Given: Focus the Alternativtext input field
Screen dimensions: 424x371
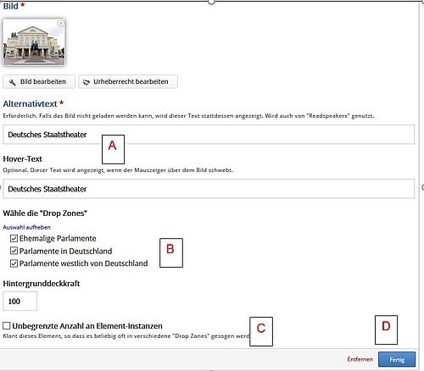Looking at the screenshot, I should click(x=209, y=135).
